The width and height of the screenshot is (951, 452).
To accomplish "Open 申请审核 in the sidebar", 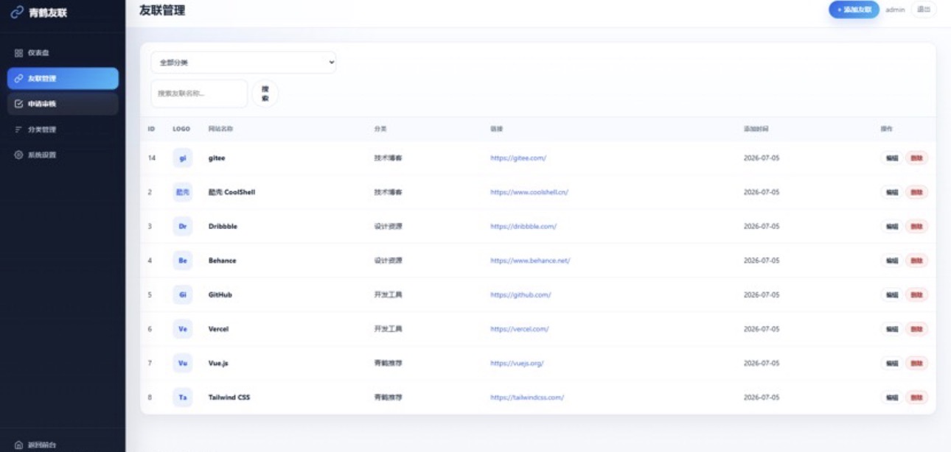I will click(63, 104).
